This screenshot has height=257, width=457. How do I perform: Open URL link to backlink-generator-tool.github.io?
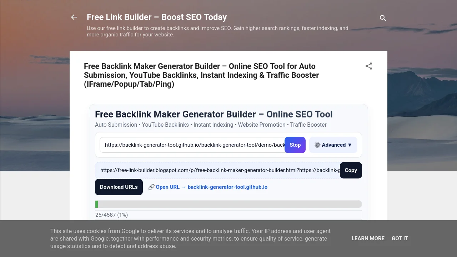(208, 187)
